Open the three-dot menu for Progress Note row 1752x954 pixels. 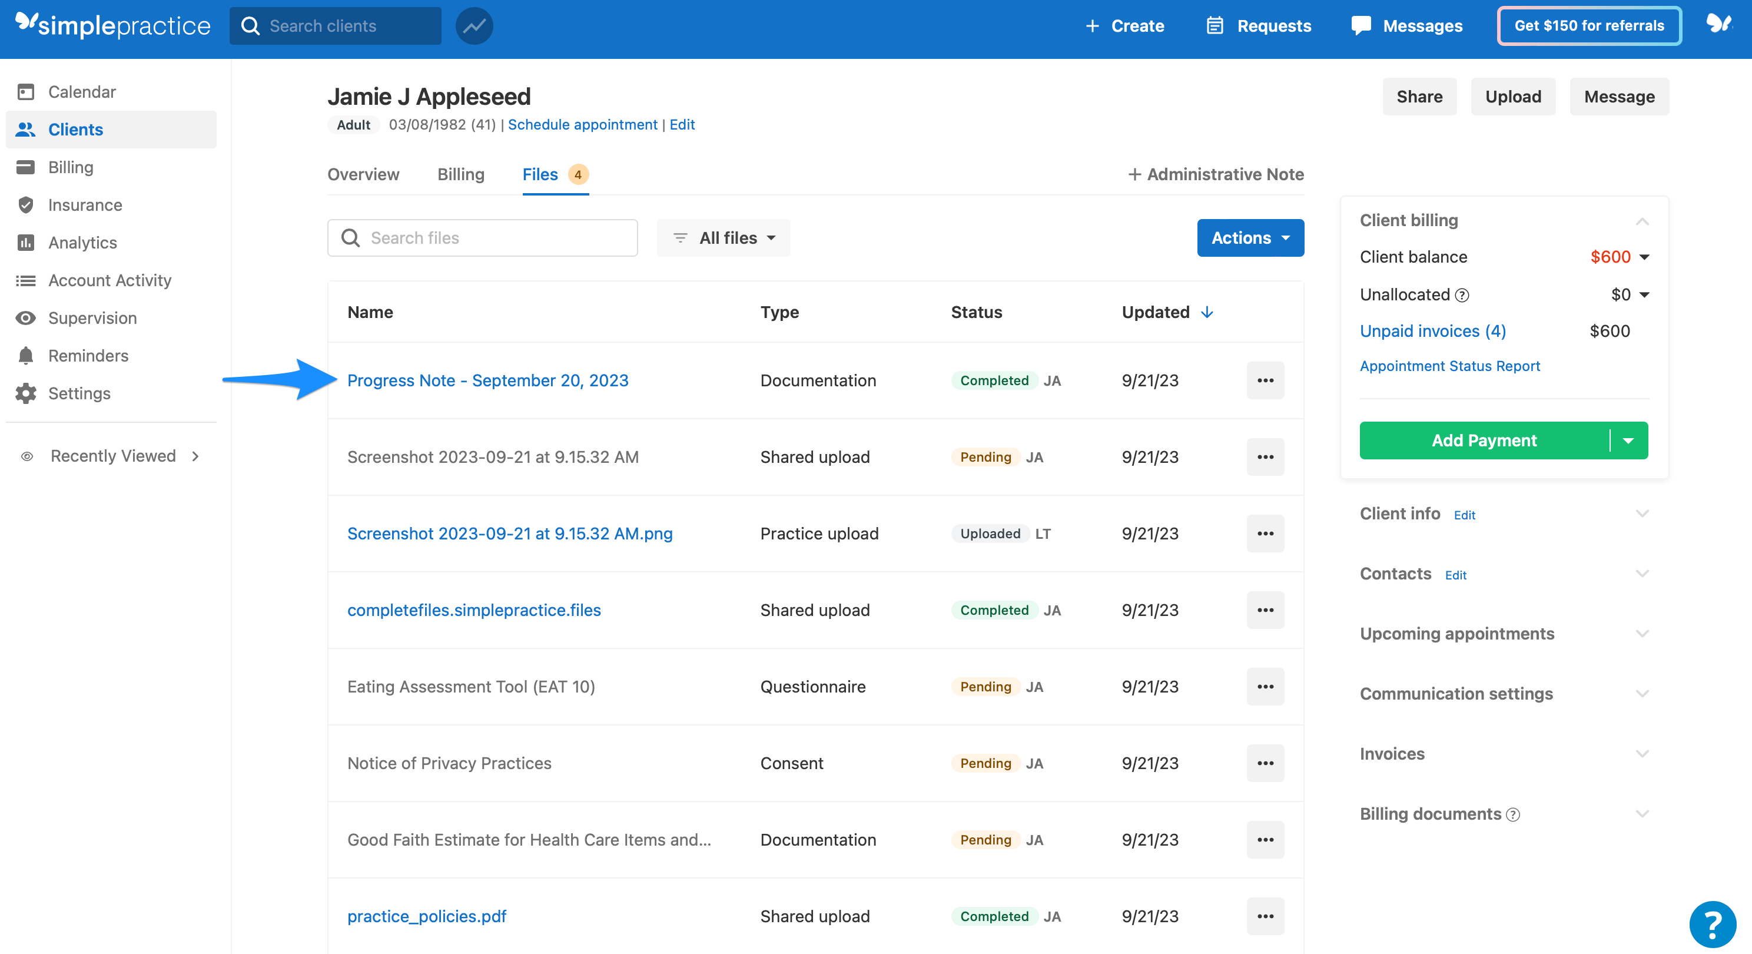point(1265,380)
